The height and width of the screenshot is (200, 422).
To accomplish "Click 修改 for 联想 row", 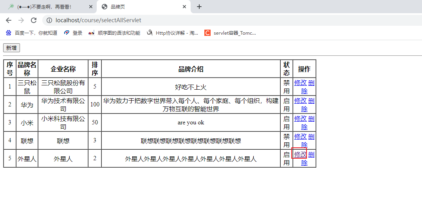I will click(300, 136).
